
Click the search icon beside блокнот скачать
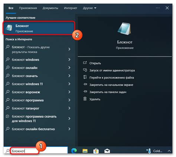[x=7, y=76]
